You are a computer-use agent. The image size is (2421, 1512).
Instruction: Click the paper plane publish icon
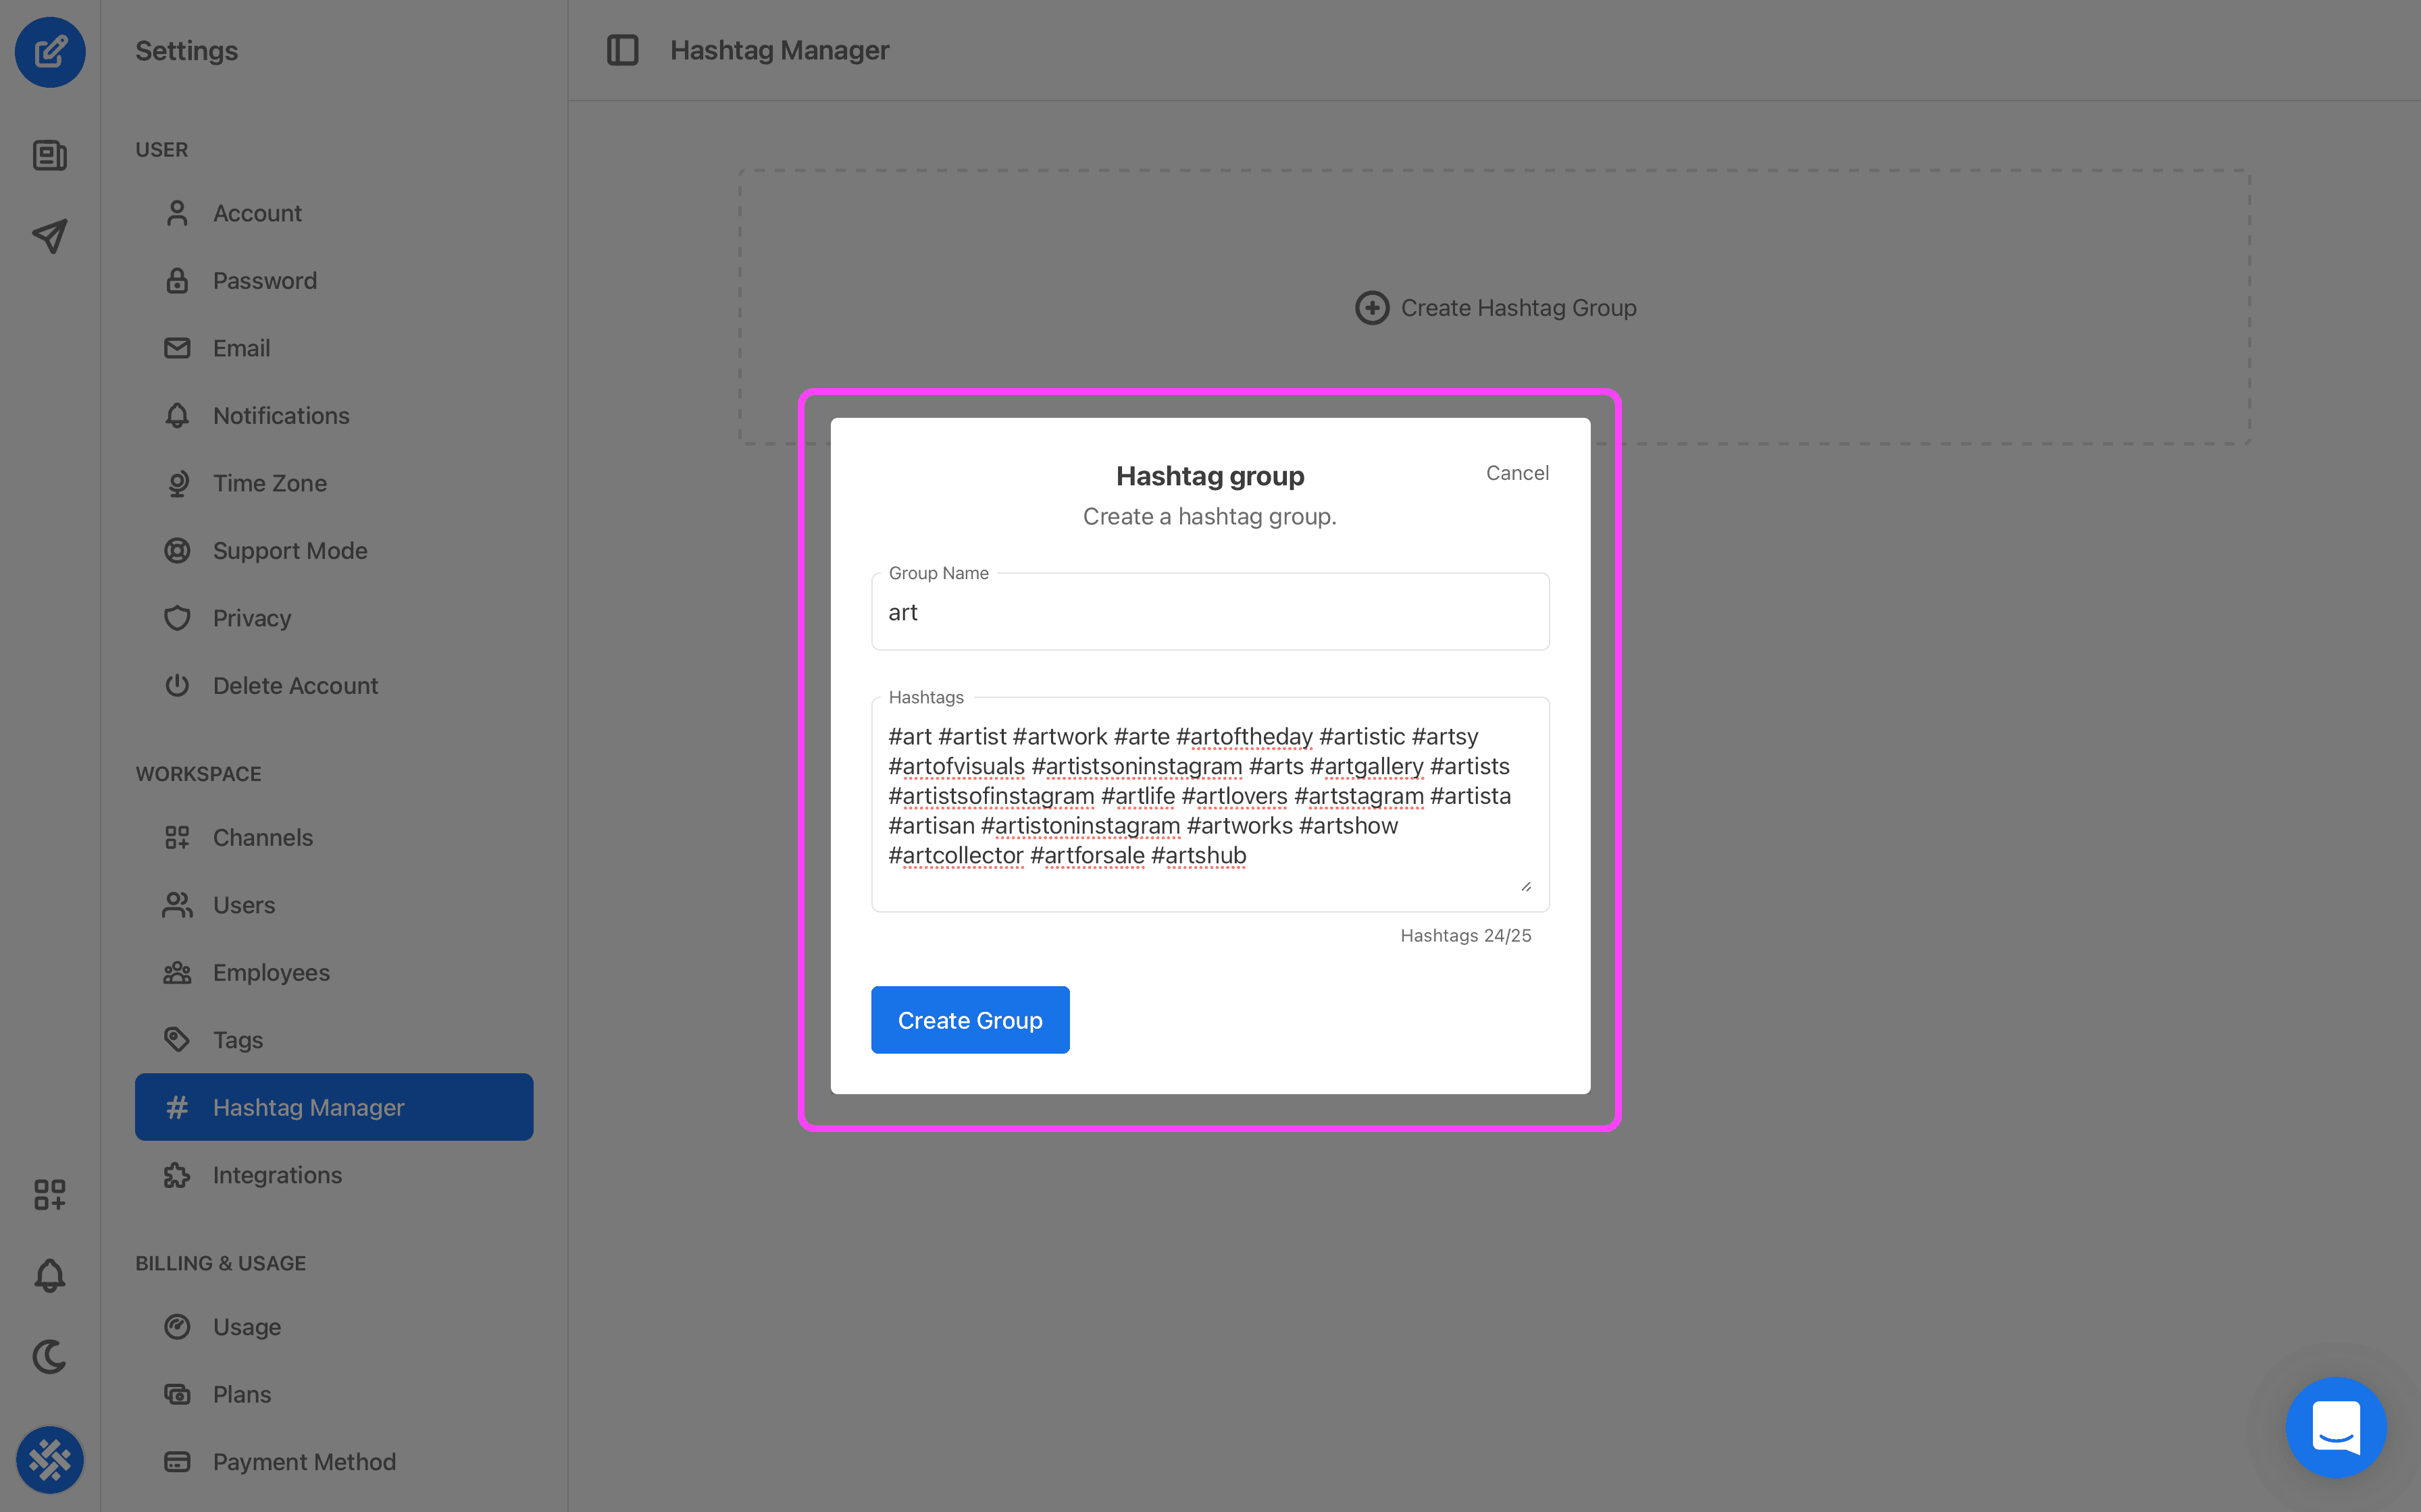click(50, 236)
